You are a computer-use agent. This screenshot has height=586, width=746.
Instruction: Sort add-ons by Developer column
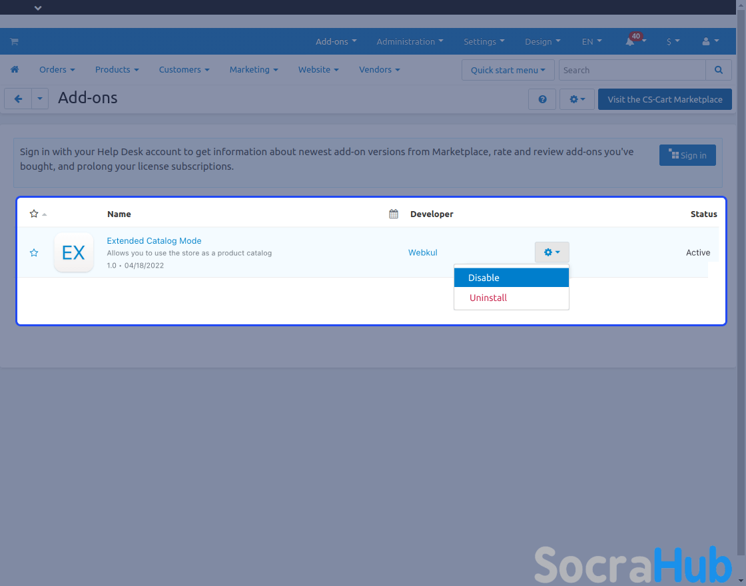(432, 214)
